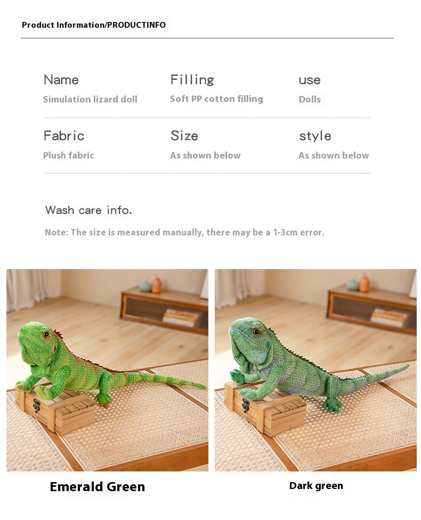The height and width of the screenshot is (520, 421).
Task: Click As shown below under Size
Action: pos(205,155)
